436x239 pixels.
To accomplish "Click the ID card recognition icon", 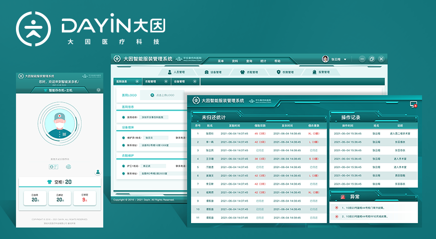I will [53, 166].
